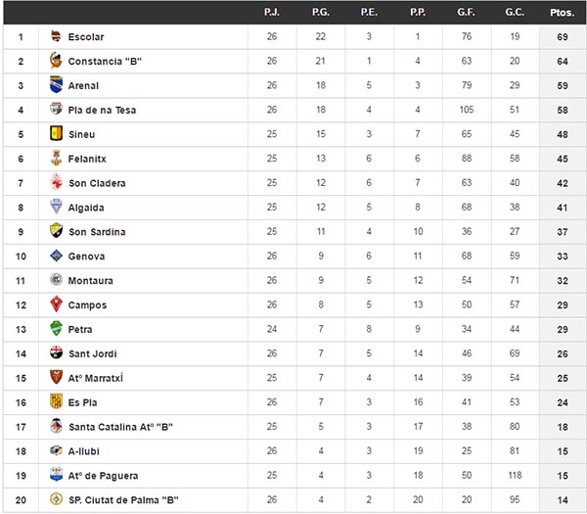Viewport: 587px width, 514px height.
Task: Open the Felanitx team name link
Action: [x=87, y=159]
